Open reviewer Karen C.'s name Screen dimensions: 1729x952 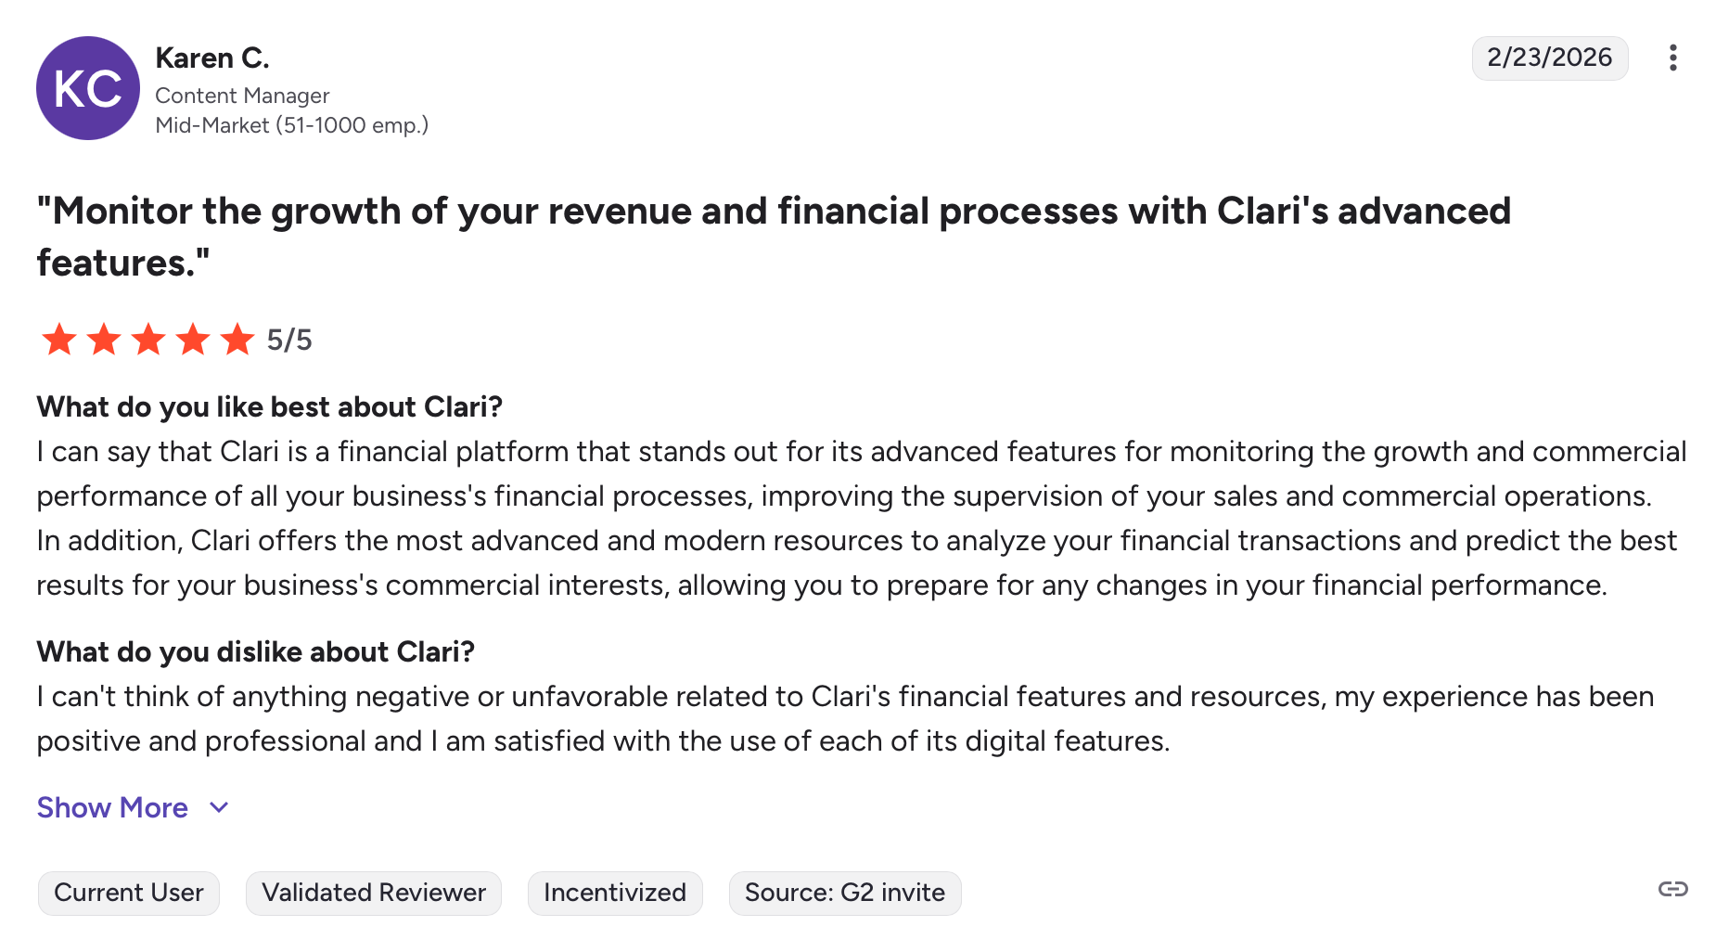pos(212,58)
